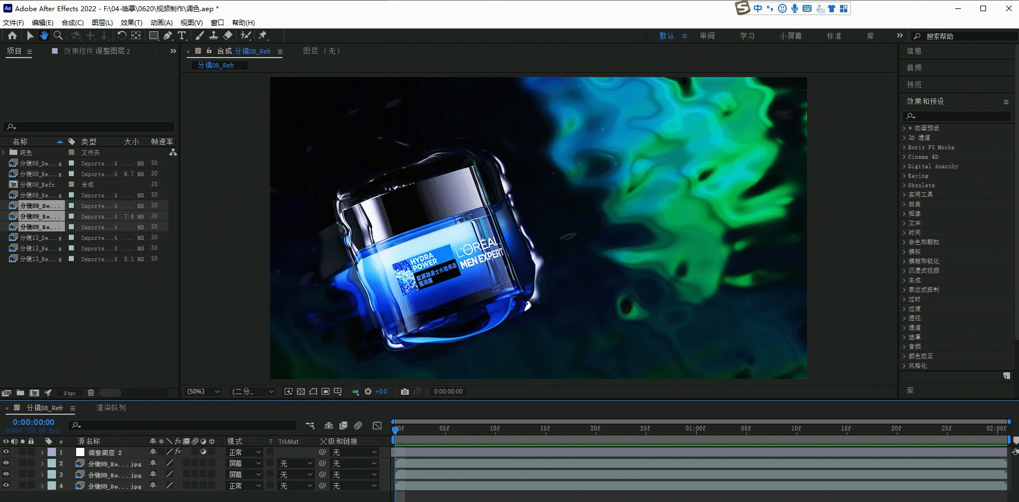Select the Rectangle shape tool

154,35
